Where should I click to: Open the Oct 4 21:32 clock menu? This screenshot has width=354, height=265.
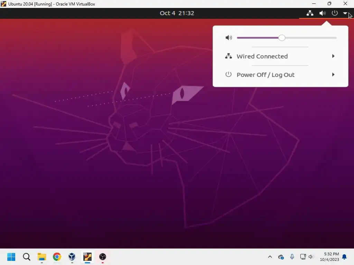point(177,13)
